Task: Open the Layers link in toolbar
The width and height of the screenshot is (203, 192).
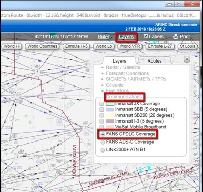Action: [126, 37]
